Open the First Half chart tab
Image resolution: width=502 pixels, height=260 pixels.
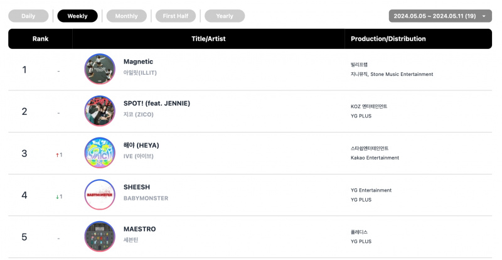point(176,16)
